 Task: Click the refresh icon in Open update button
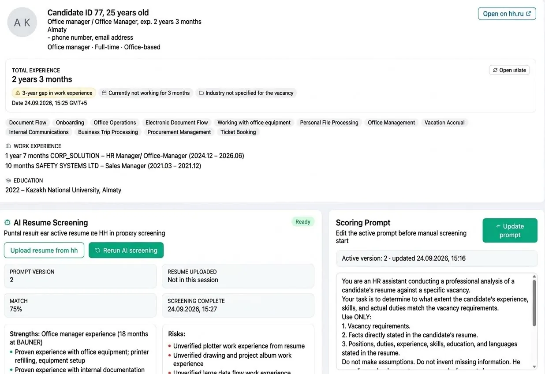[495, 70]
